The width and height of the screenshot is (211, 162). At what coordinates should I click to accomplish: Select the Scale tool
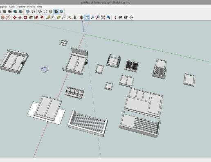click(36, 18)
